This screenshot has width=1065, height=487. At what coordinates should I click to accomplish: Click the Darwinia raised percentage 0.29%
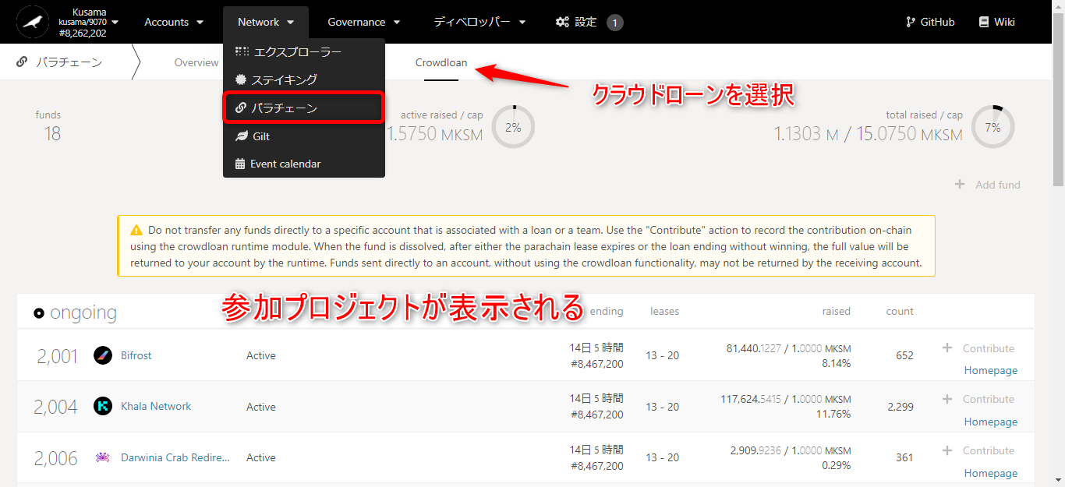837,465
